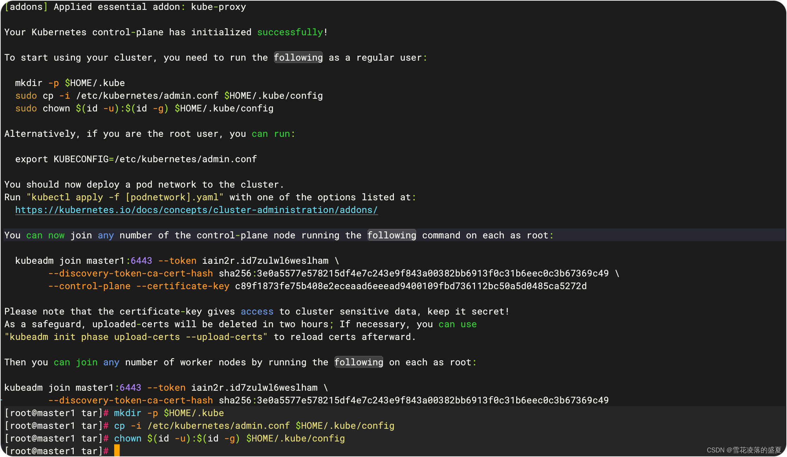Click the first 'kubeadm join master1' command
Screen dimensions: 787x457
point(70,261)
